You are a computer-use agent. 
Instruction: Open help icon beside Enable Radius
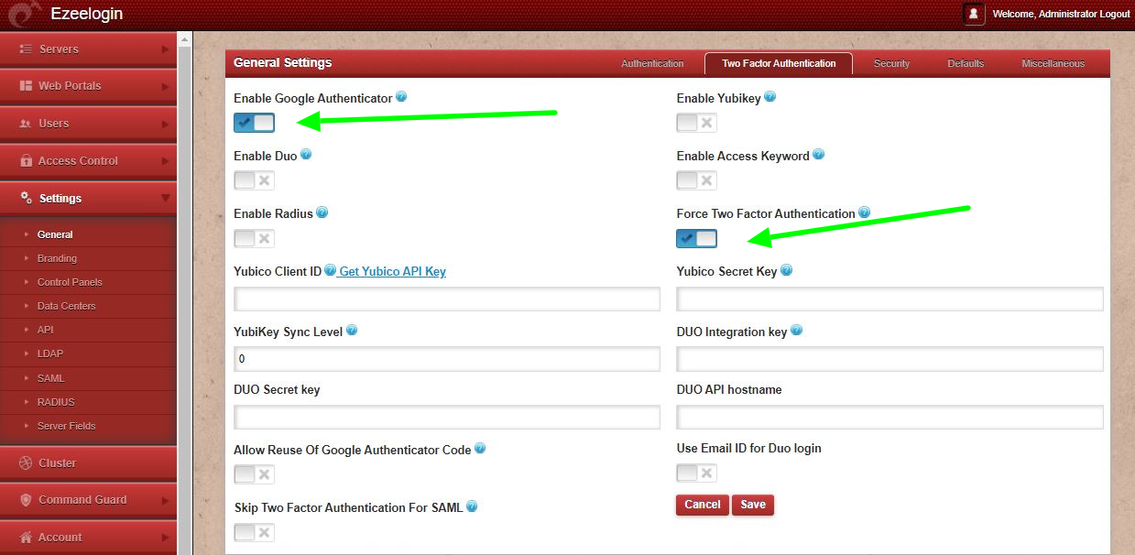click(x=322, y=212)
